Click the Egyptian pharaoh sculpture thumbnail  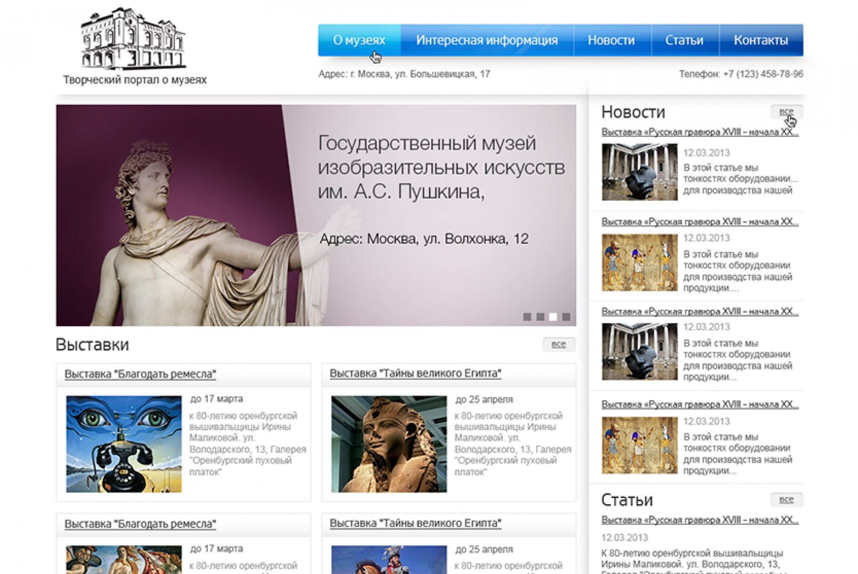coord(389,444)
